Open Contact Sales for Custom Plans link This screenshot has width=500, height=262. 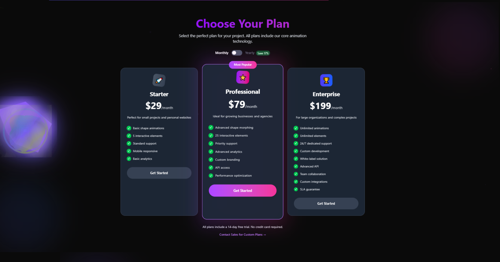click(243, 235)
